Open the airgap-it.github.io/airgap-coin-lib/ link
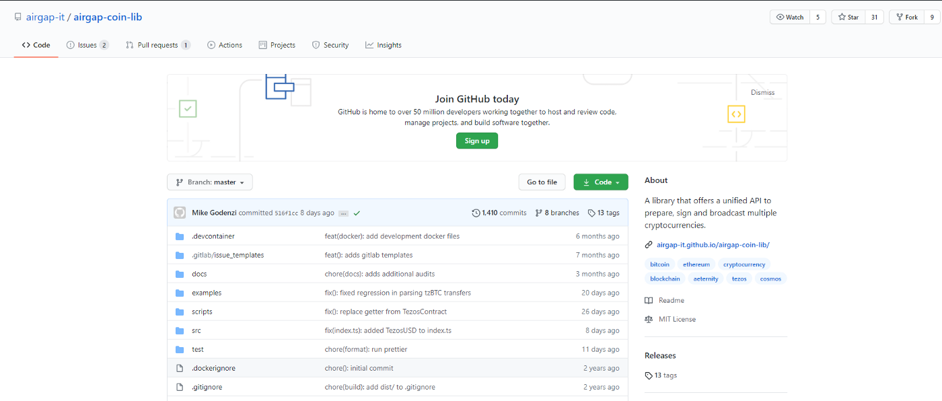The image size is (942, 401). click(713, 245)
